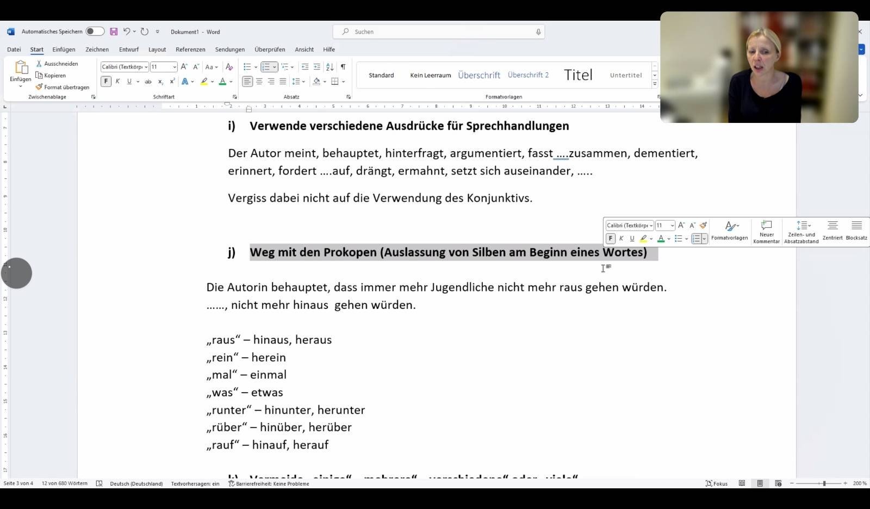Center align text in ribbon

[x=259, y=82]
